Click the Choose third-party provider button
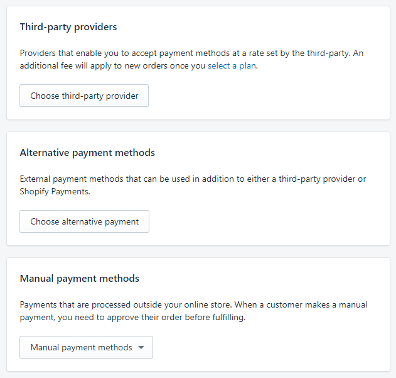Image resolution: width=396 pixels, height=378 pixels. coord(84,96)
